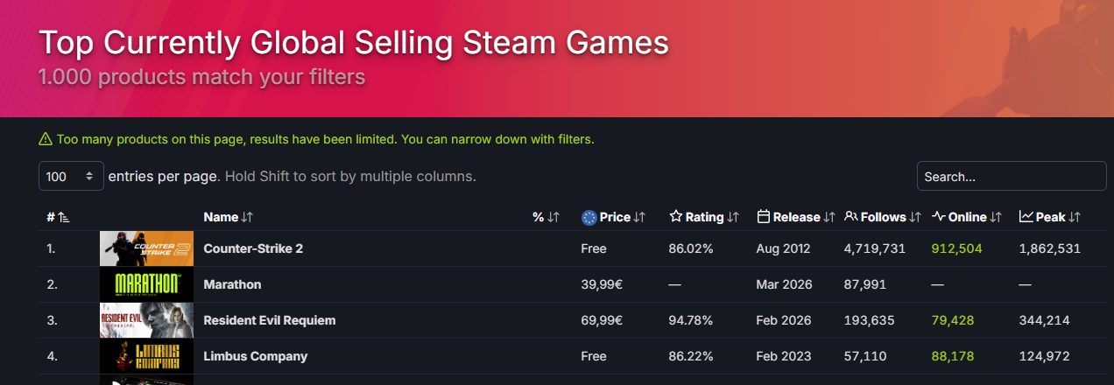Click the Limbus Company thumbnail

pyautogui.click(x=146, y=356)
